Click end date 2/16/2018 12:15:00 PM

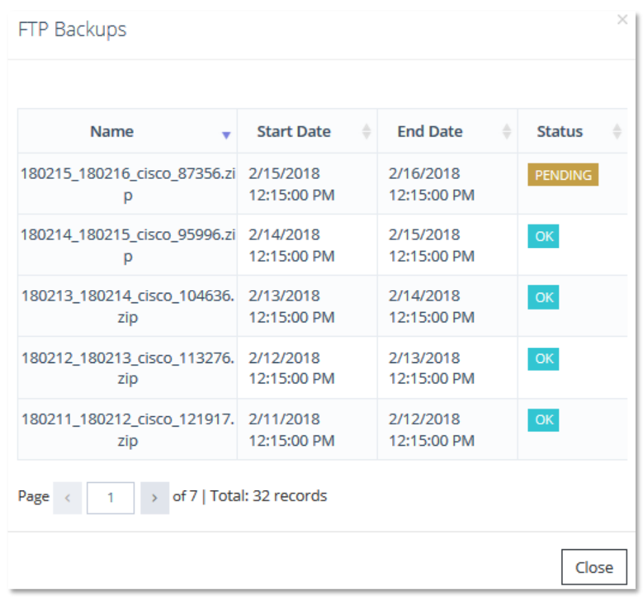[432, 184]
